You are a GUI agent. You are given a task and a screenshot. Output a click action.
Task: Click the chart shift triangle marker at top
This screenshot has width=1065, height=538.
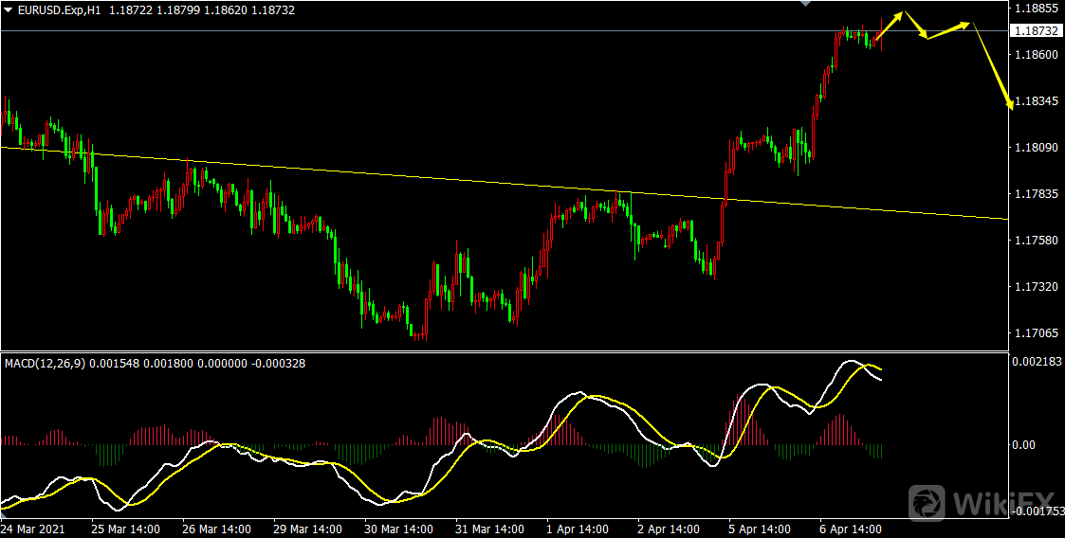point(806,4)
